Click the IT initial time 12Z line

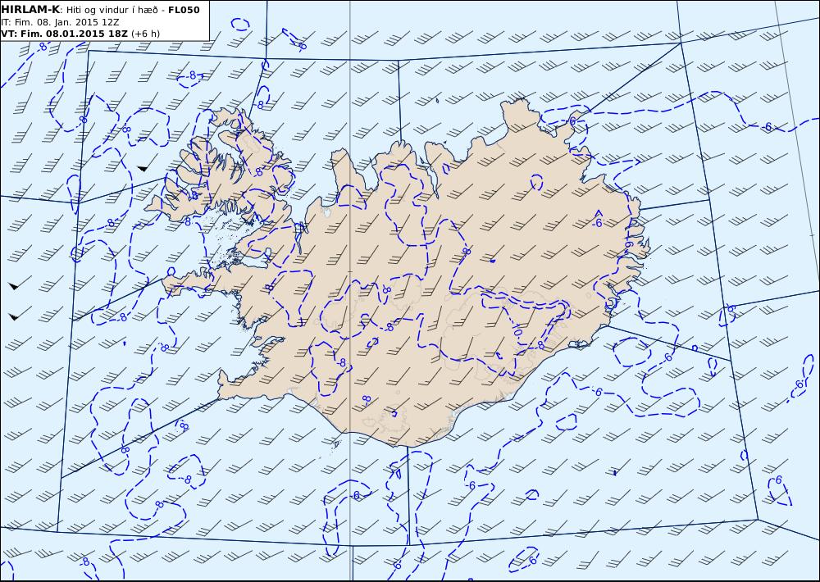(x=60, y=22)
